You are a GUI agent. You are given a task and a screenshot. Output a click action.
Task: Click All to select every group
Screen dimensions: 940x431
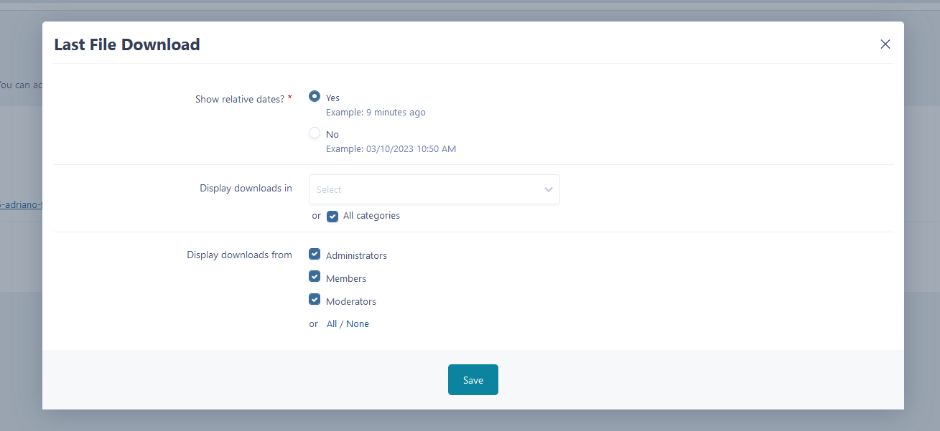pos(332,323)
